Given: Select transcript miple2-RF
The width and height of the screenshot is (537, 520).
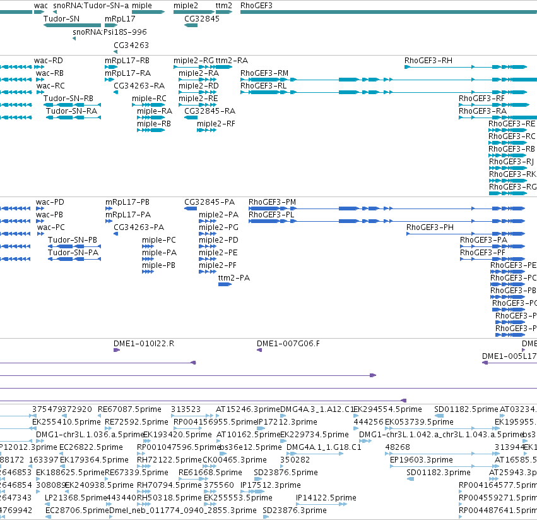Looking at the screenshot, I should [206, 130].
